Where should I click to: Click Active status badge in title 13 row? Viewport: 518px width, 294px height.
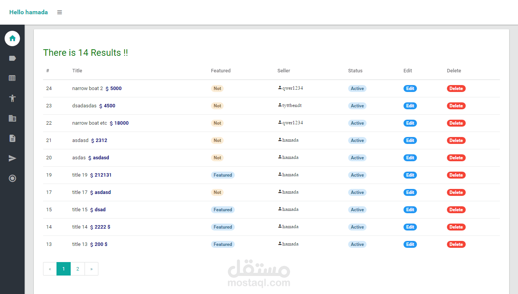[x=357, y=244]
